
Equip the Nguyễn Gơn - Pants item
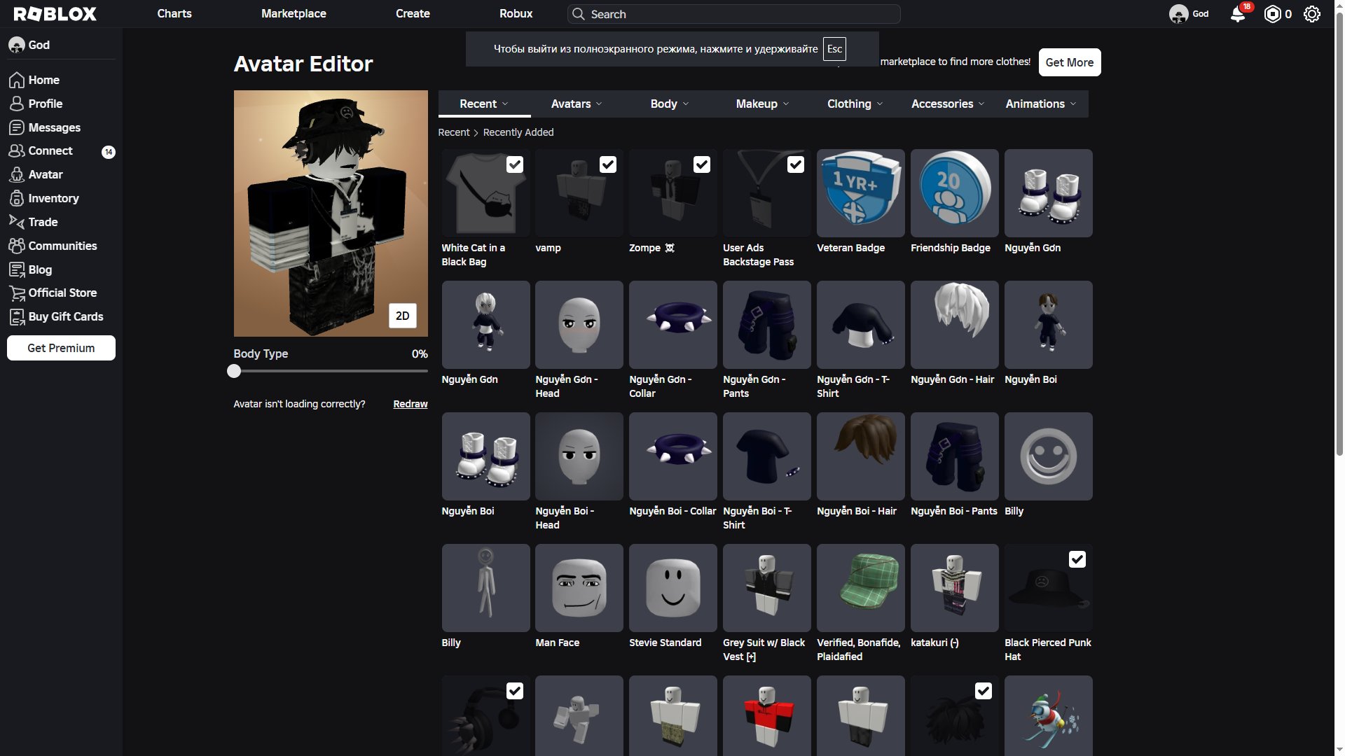(767, 325)
